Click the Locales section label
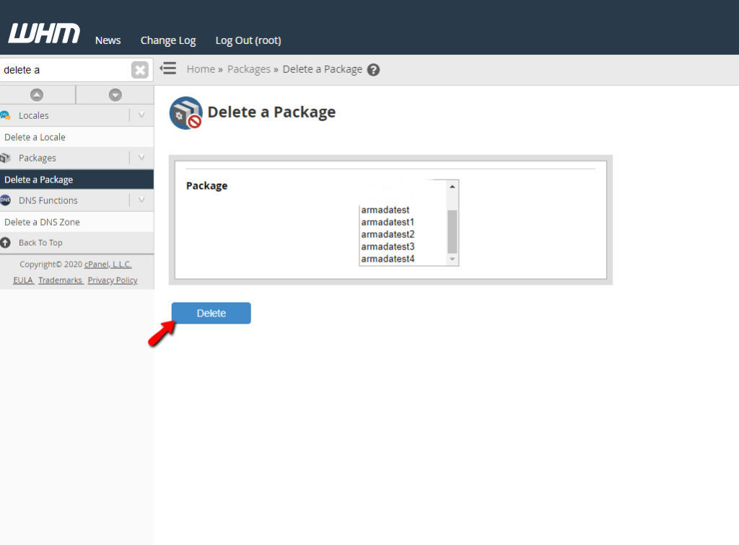This screenshot has height=545, width=739. 33,115
